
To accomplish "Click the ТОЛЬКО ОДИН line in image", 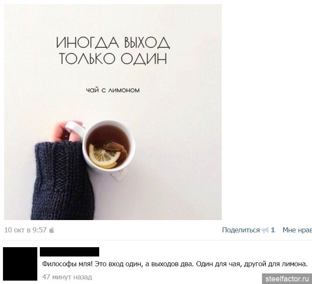I will [x=113, y=58].
